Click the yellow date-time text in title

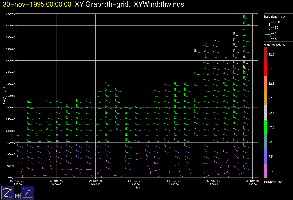[x=37, y=4]
